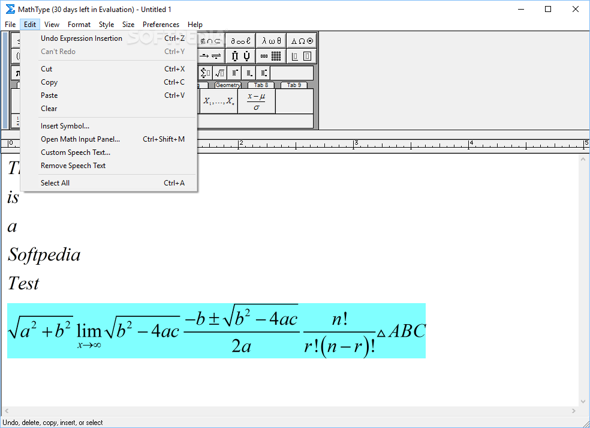
Task: Open the matrix templates palette
Action: (x=271, y=56)
